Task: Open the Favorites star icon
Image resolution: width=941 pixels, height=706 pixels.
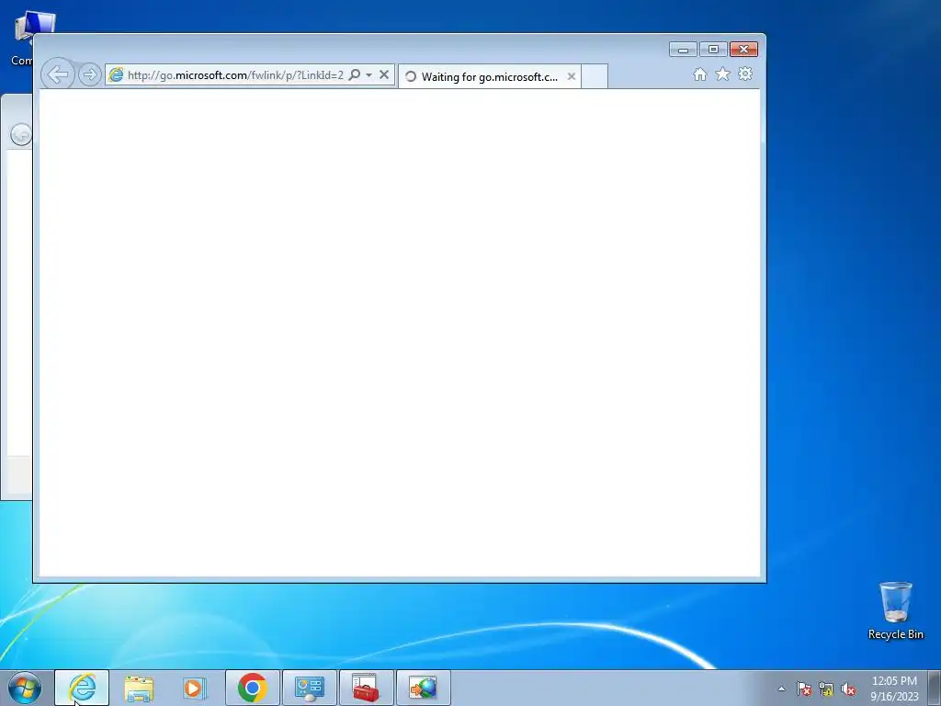Action: (x=722, y=74)
